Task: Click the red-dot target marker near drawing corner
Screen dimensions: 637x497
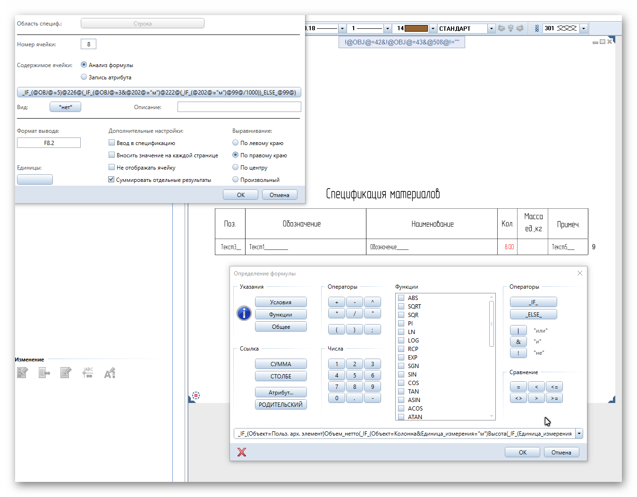Action: click(196, 395)
